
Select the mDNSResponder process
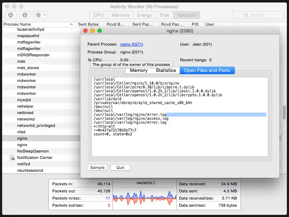pos(42,55)
